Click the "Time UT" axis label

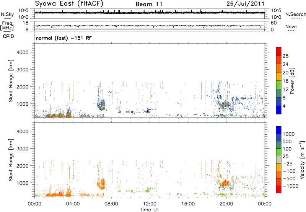(150, 210)
